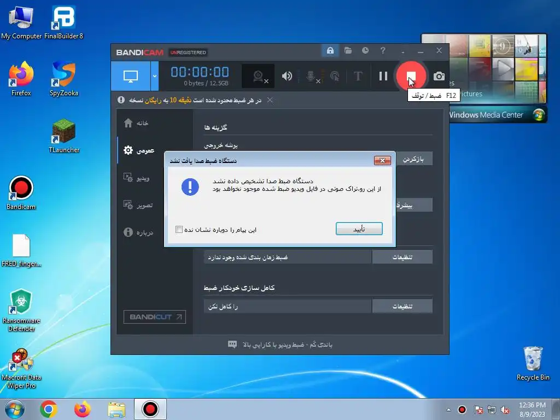This screenshot has height=420, width=560.
Task: Open the Windows Start menu
Action: coord(14,409)
